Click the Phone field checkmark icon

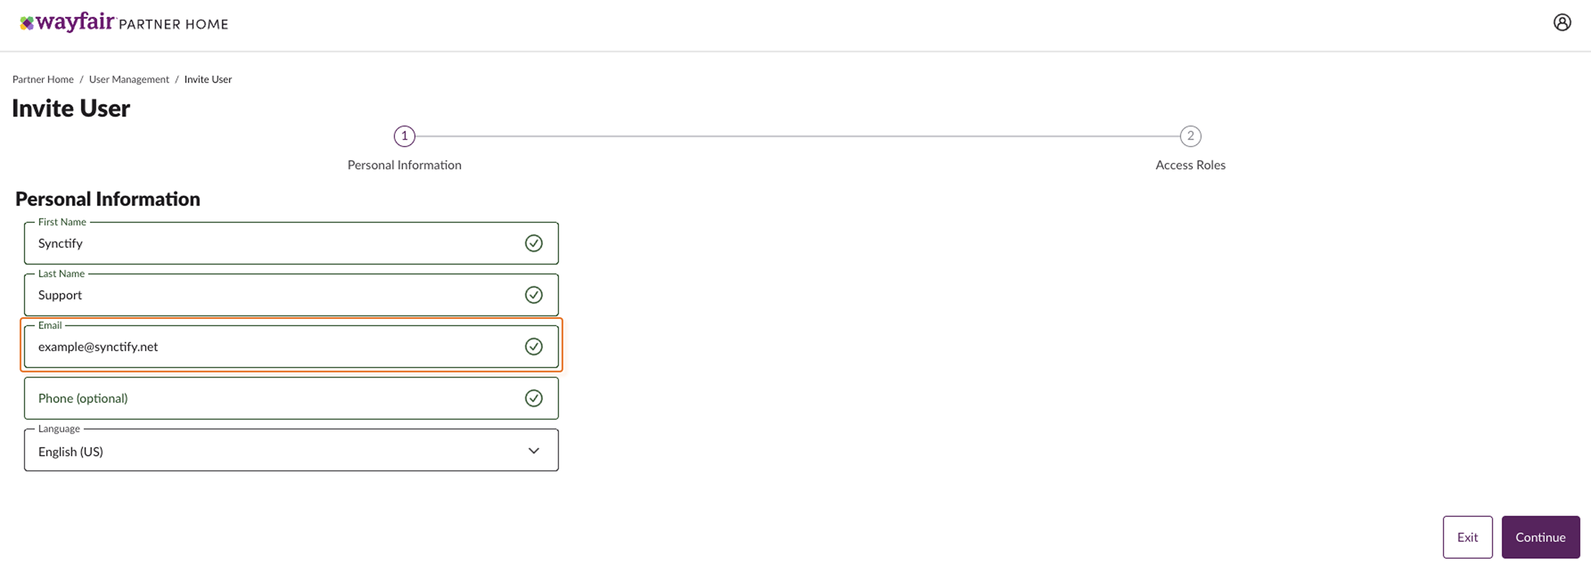(x=533, y=398)
